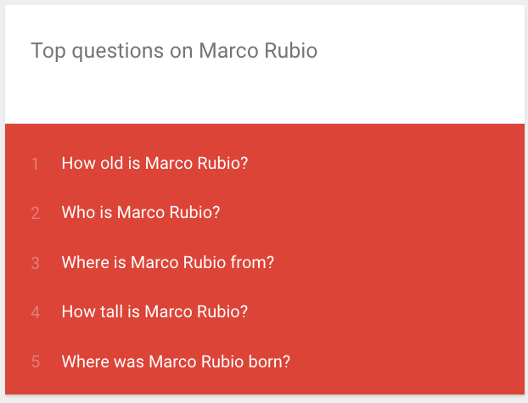Click the "Top questions on Marco Rubio" heading
This screenshot has width=528, height=403.
tap(174, 51)
